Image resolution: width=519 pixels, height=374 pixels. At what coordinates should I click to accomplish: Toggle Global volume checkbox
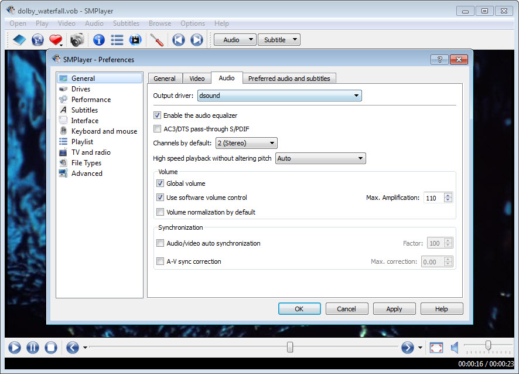(x=160, y=183)
